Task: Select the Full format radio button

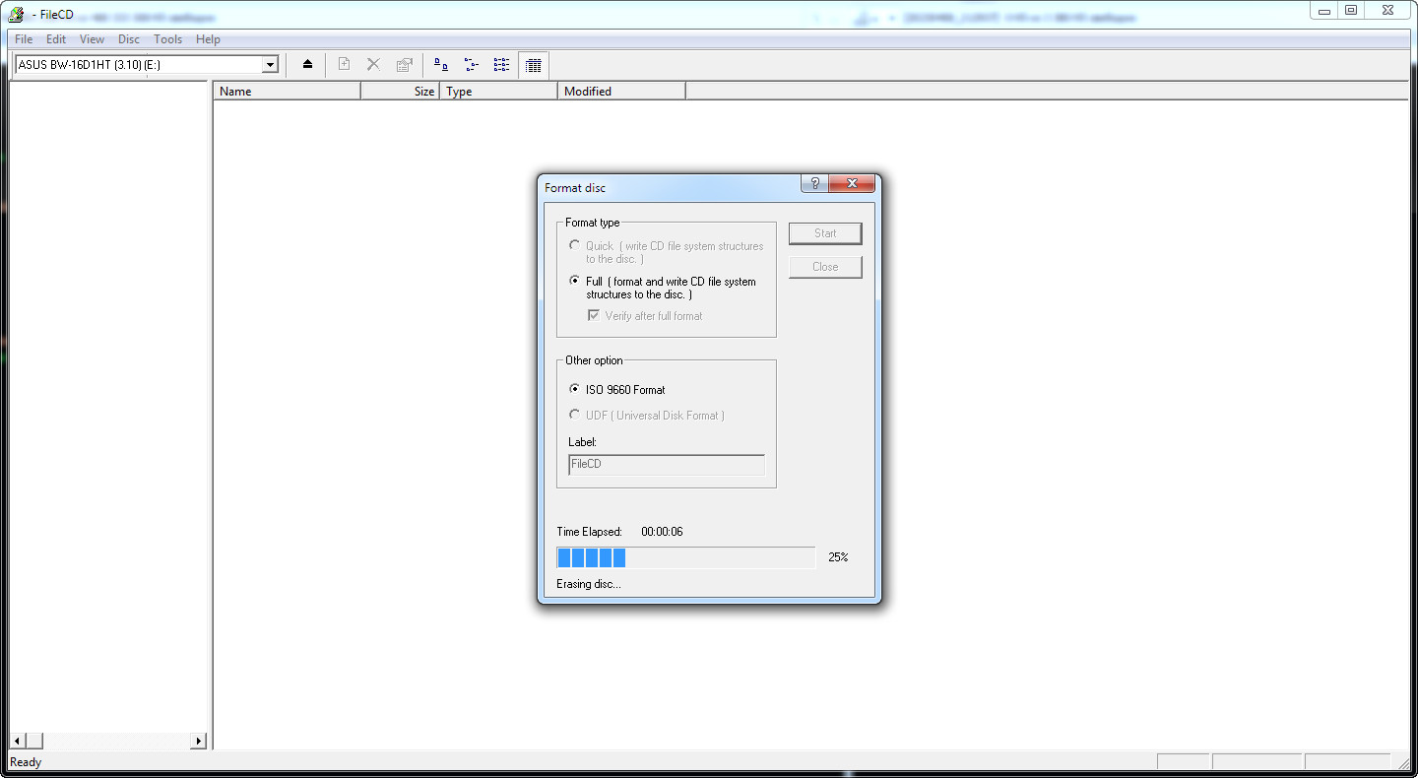Action: (x=575, y=281)
